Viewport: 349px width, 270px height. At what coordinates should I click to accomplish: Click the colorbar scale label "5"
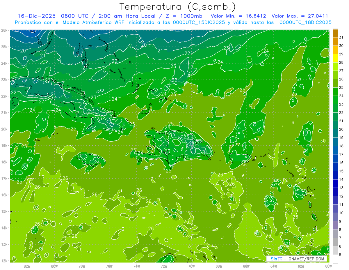tap(340, 255)
